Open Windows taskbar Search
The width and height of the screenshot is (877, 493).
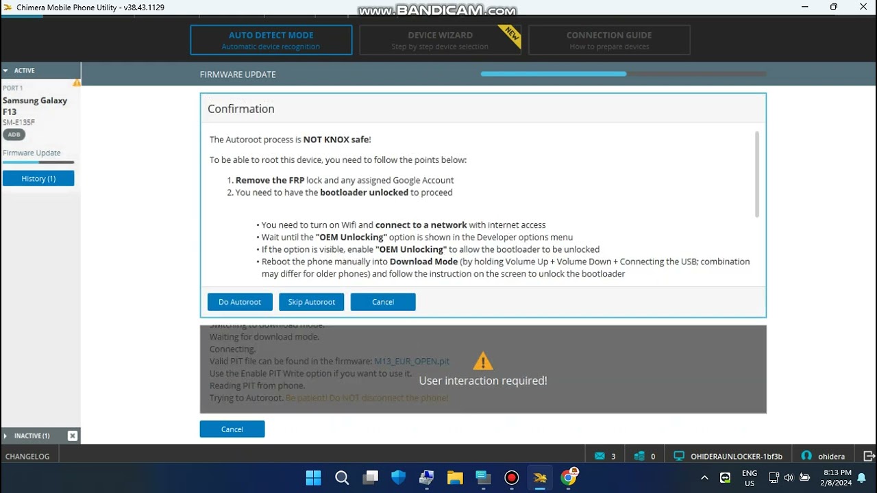342,477
